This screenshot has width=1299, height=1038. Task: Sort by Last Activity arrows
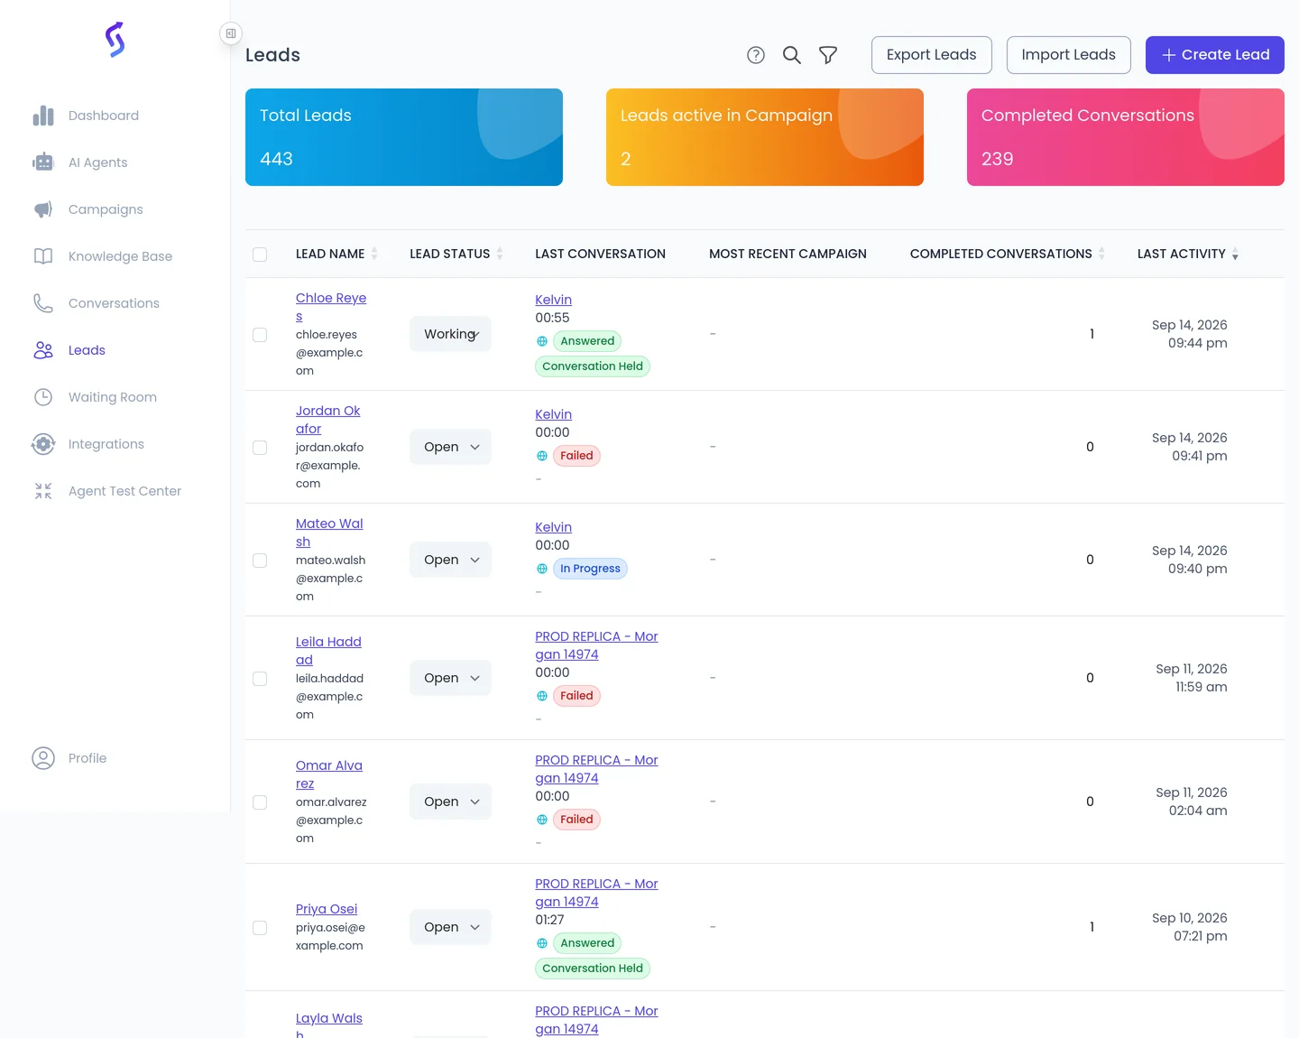point(1235,255)
